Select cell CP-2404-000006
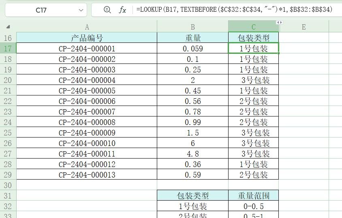The width and height of the screenshot is (342, 218). [87, 101]
